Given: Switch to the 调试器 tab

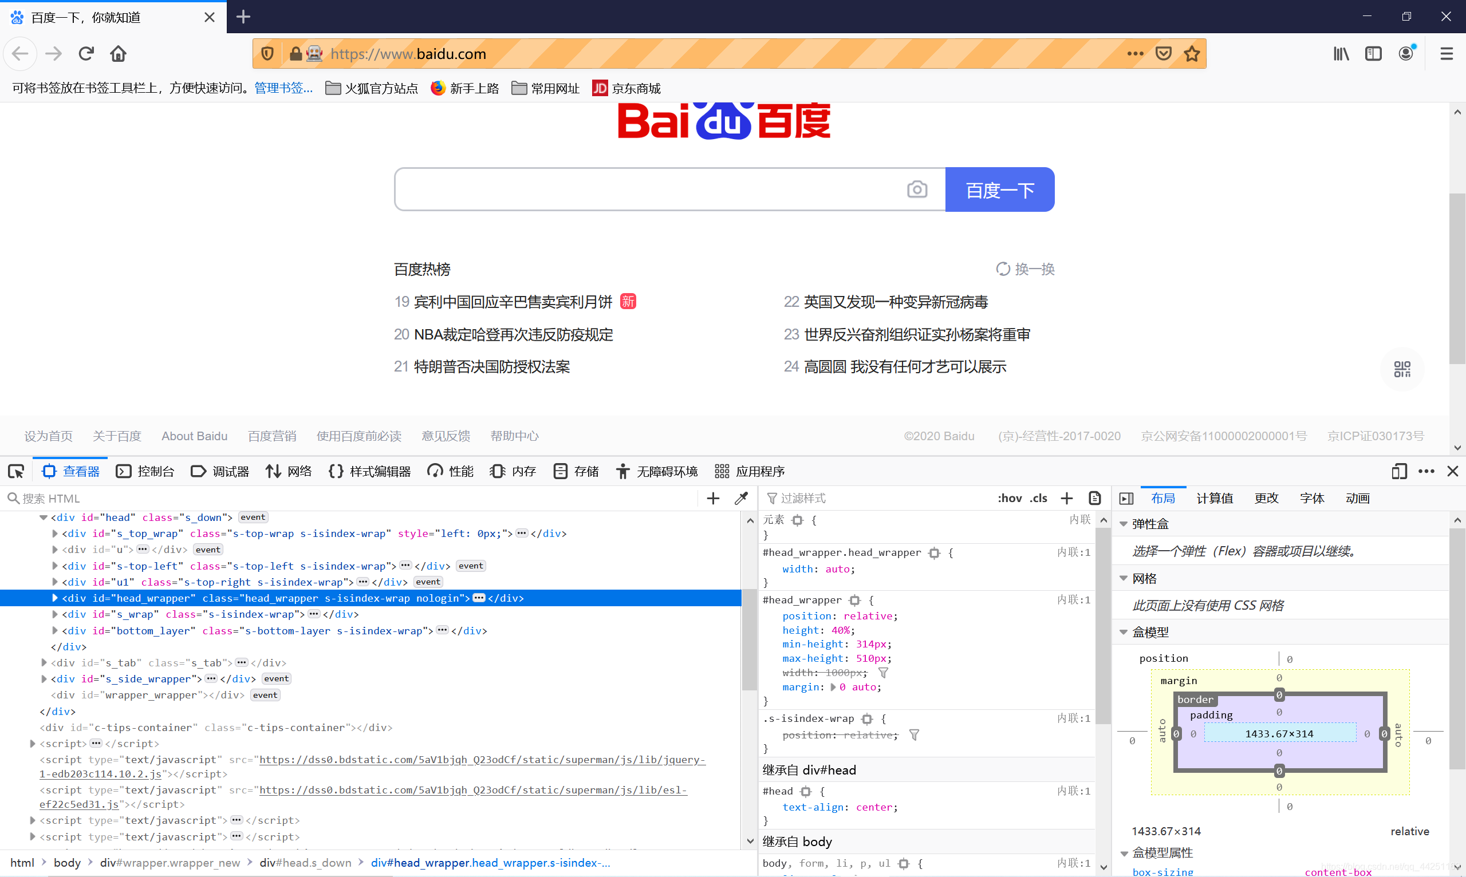Looking at the screenshot, I should [220, 471].
